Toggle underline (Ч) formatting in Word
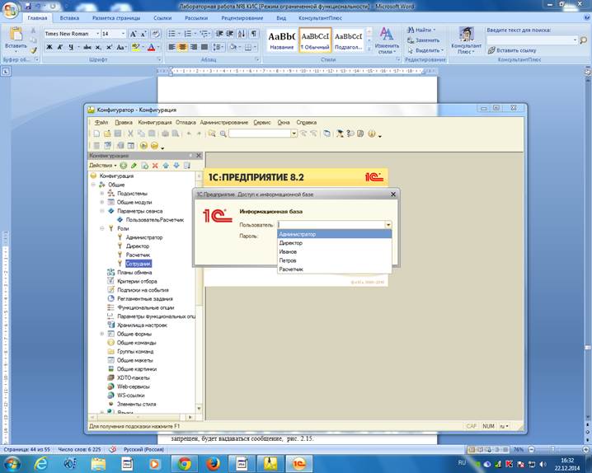The height and width of the screenshot is (473, 592). pyautogui.click(x=71, y=47)
